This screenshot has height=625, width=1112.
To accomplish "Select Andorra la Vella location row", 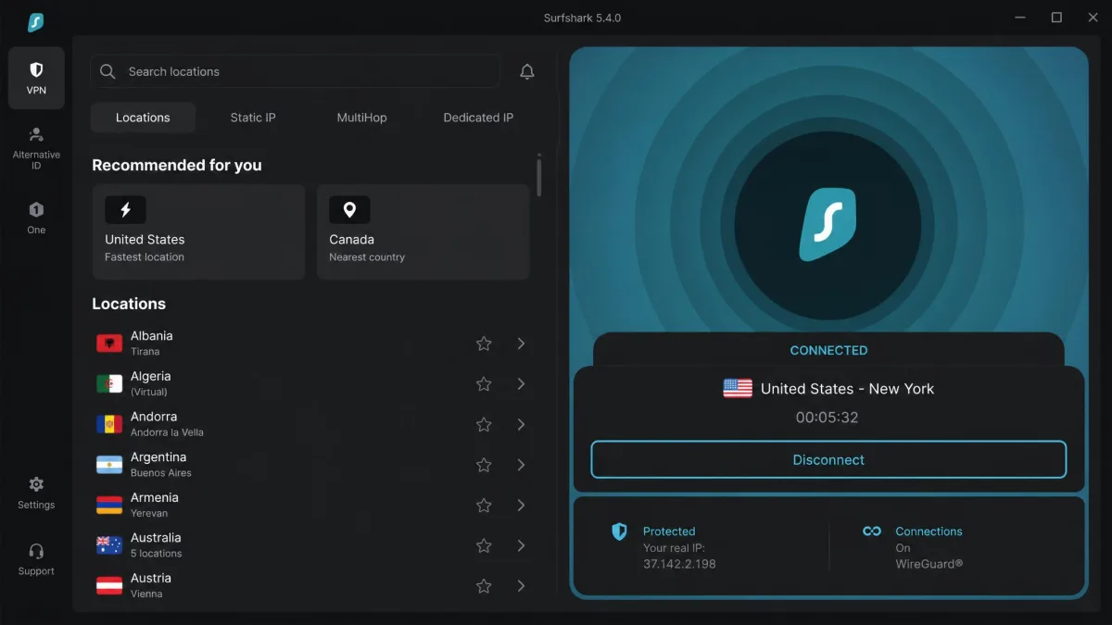I will 313,424.
